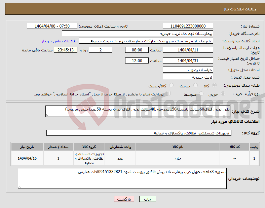Click the واحد شمارش column header

point(120,147)
